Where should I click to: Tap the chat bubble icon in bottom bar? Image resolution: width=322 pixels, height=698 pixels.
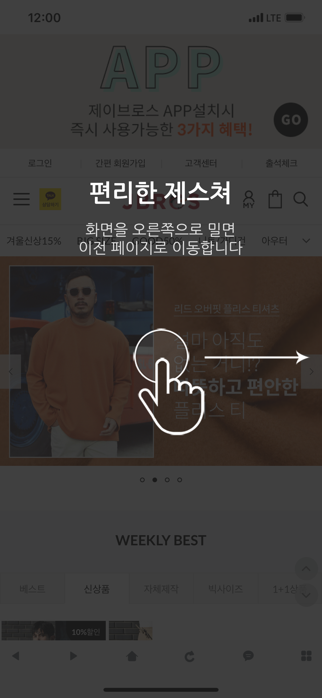pos(248,656)
